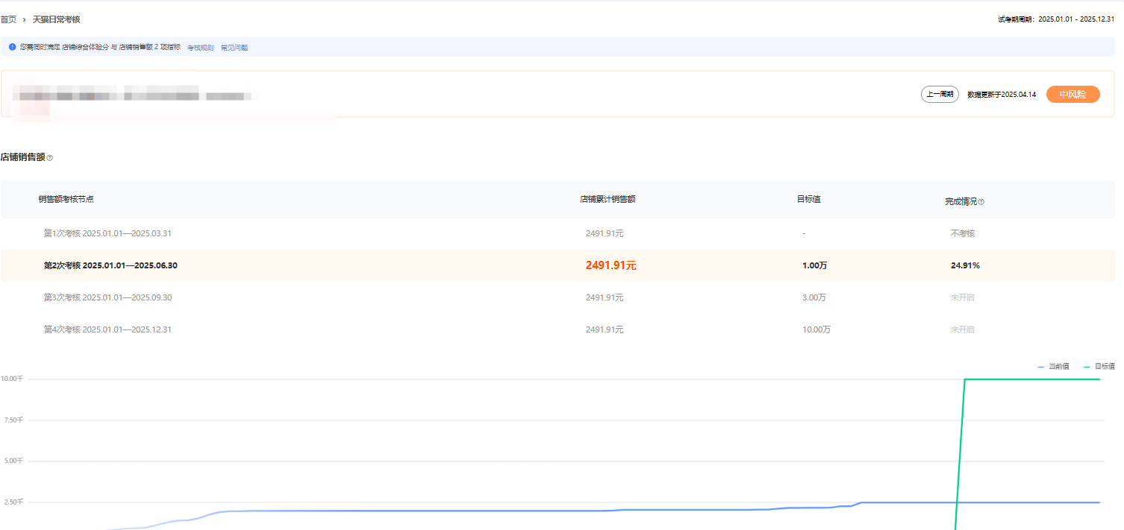Select the 第4次考核 row
The height and width of the screenshot is (530, 1124).
107,329
